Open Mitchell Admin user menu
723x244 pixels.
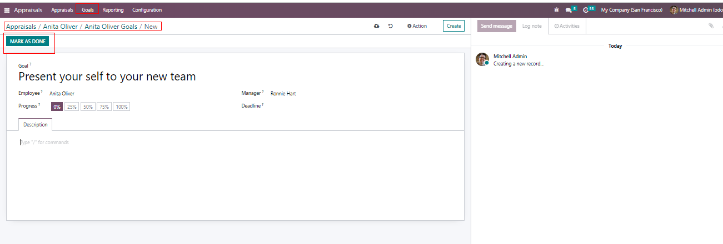[x=696, y=10]
